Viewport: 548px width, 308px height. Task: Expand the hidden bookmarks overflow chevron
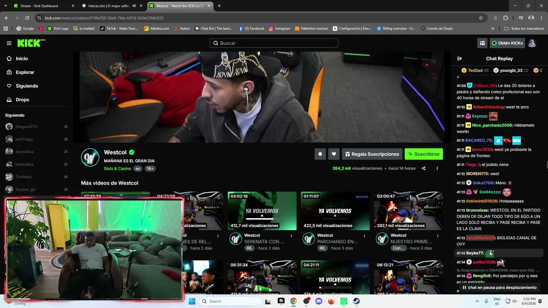(493, 29)
